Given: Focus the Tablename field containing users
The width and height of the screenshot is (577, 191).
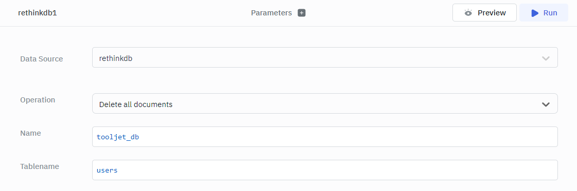Looking at the screenshot, I should 325,170.
